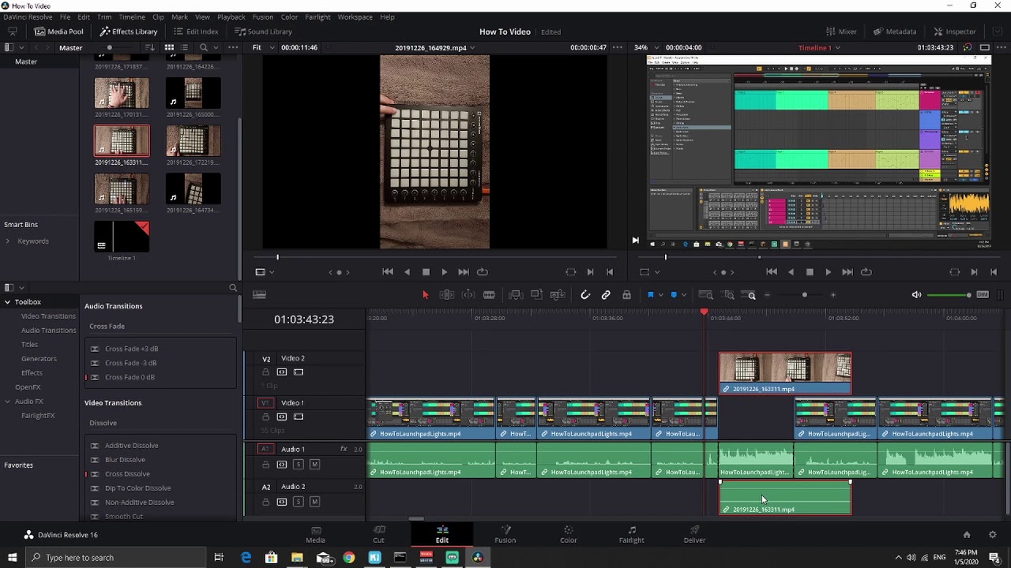Select the Cross Fade +3 dB transition

[x=131, y=349]
